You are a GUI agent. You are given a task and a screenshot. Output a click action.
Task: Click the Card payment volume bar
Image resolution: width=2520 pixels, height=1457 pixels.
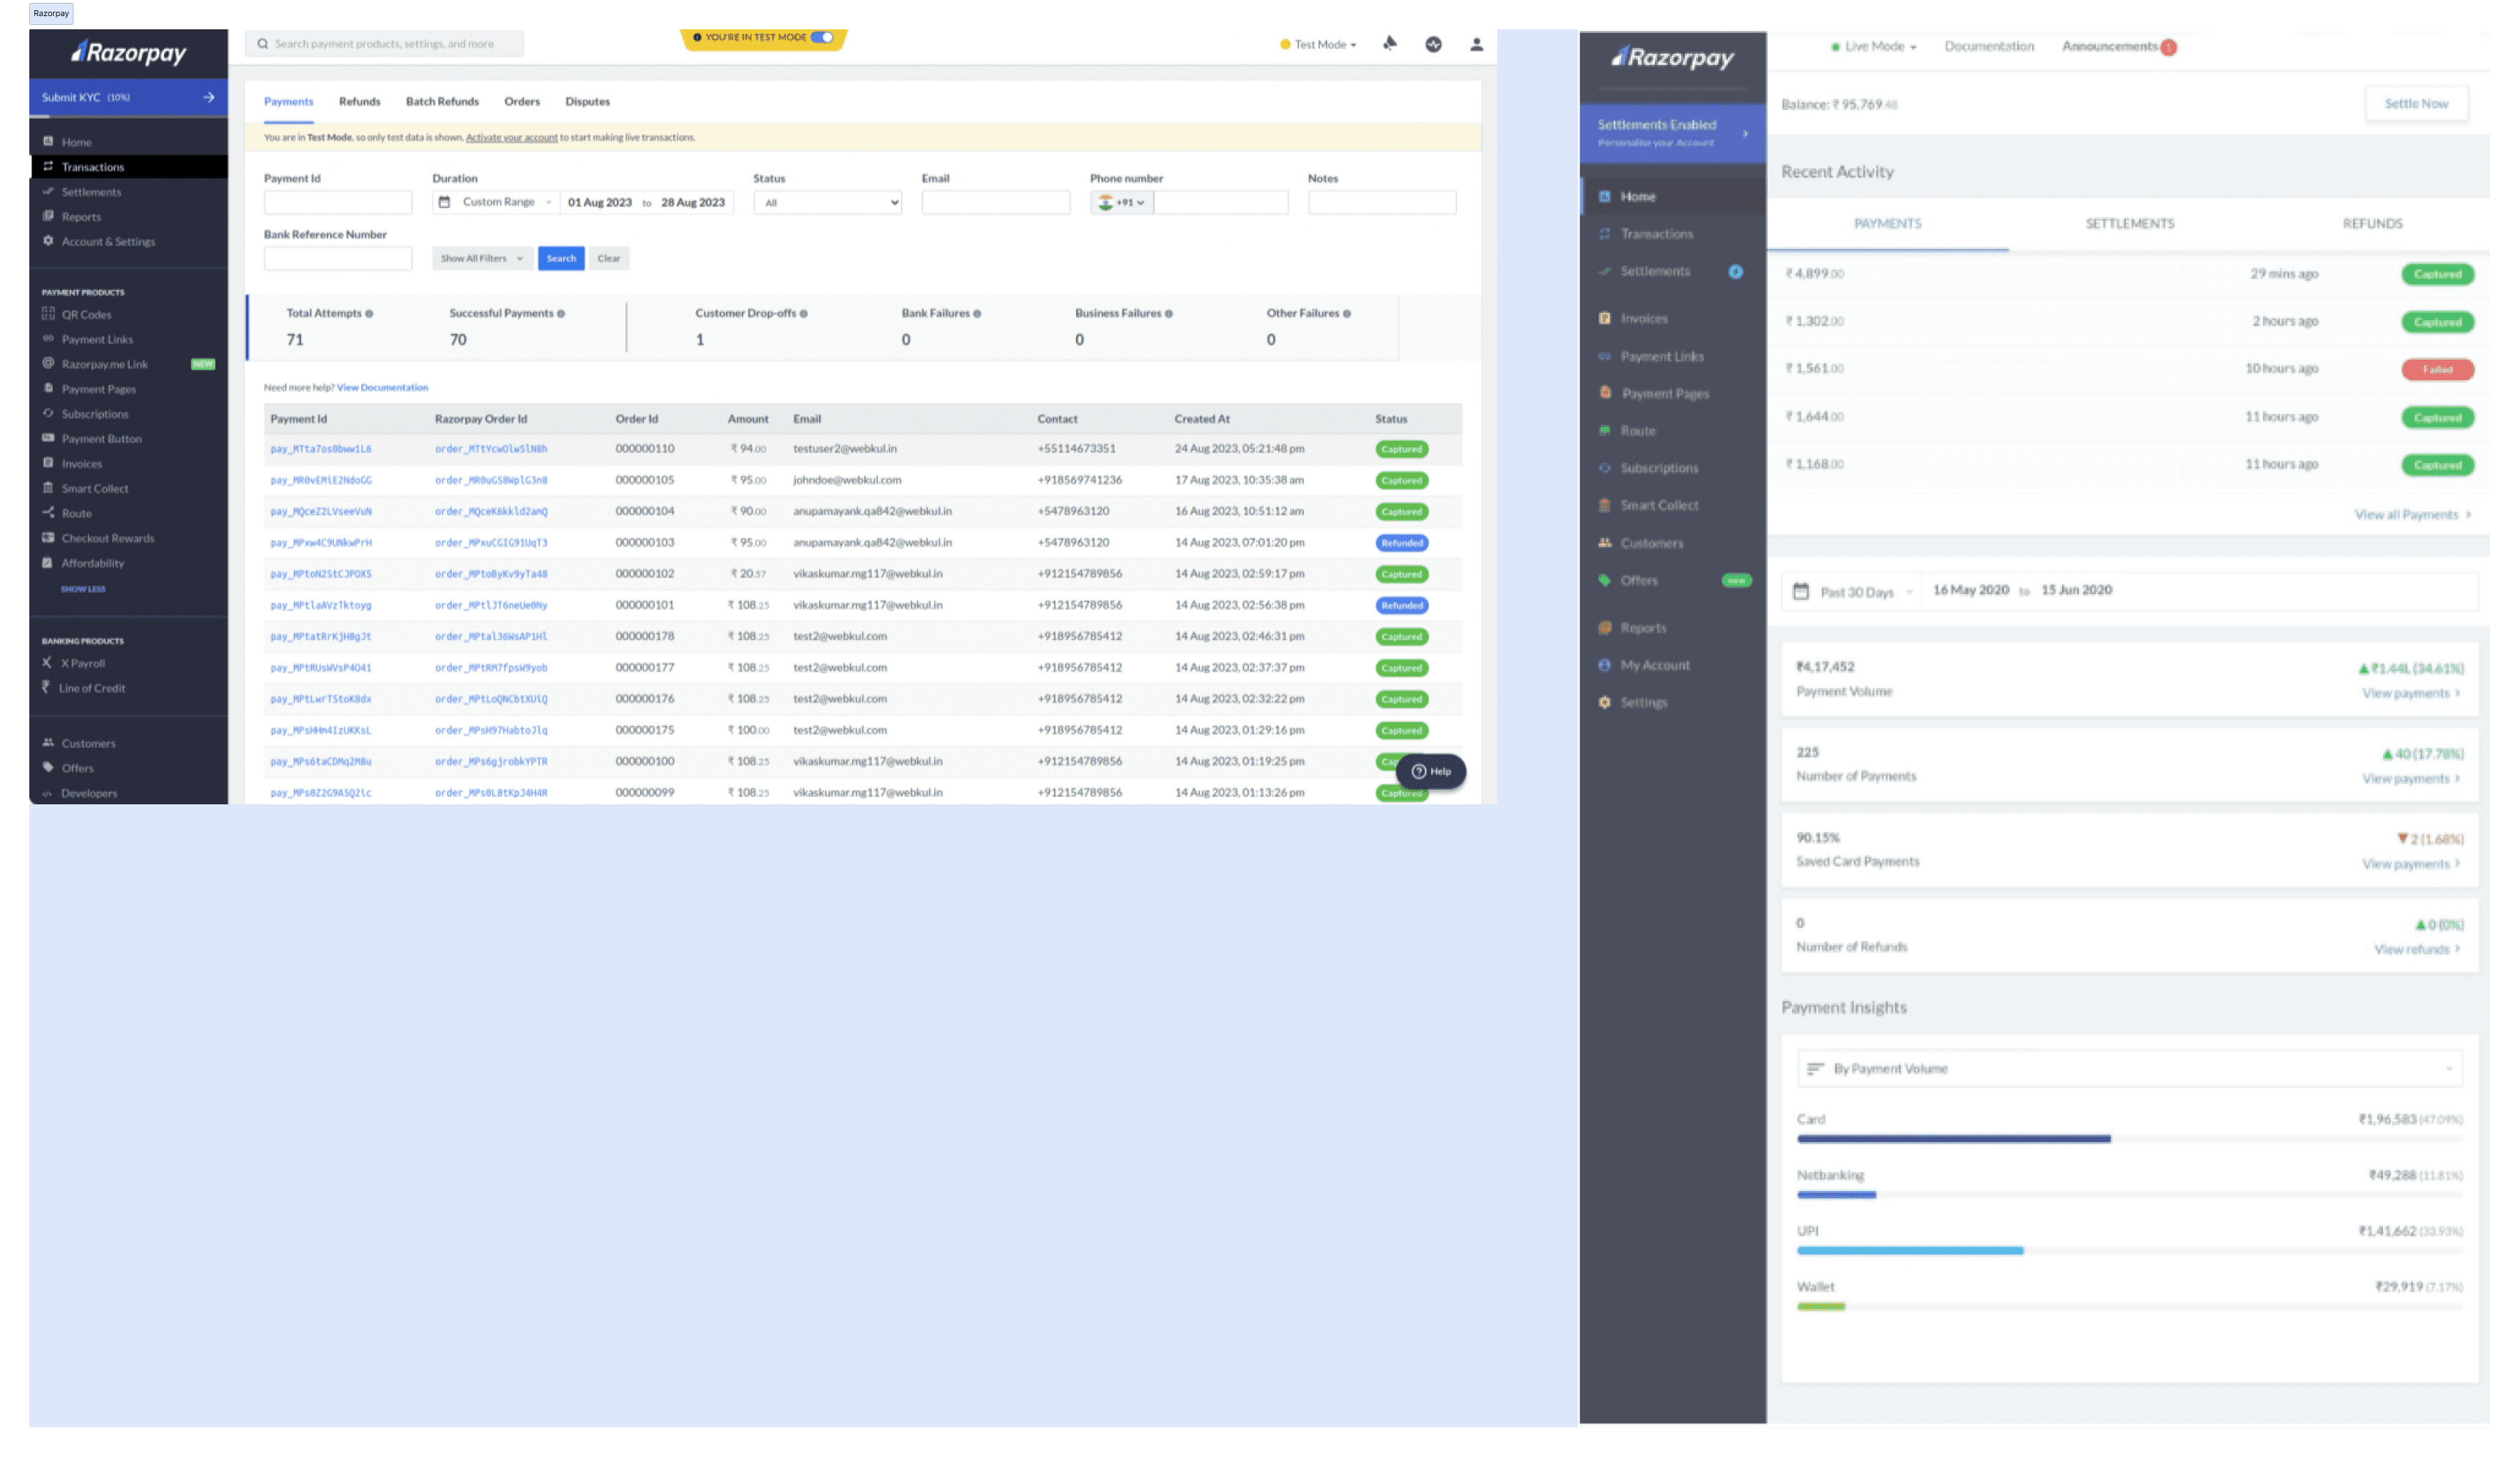(1953, 1139)
